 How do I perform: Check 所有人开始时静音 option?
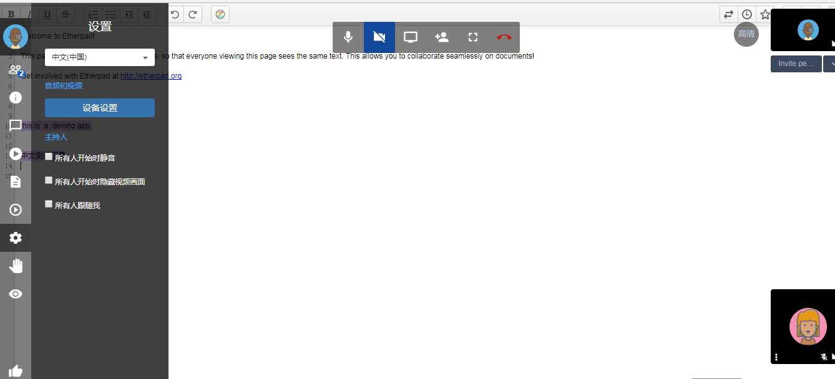[49, 157]
